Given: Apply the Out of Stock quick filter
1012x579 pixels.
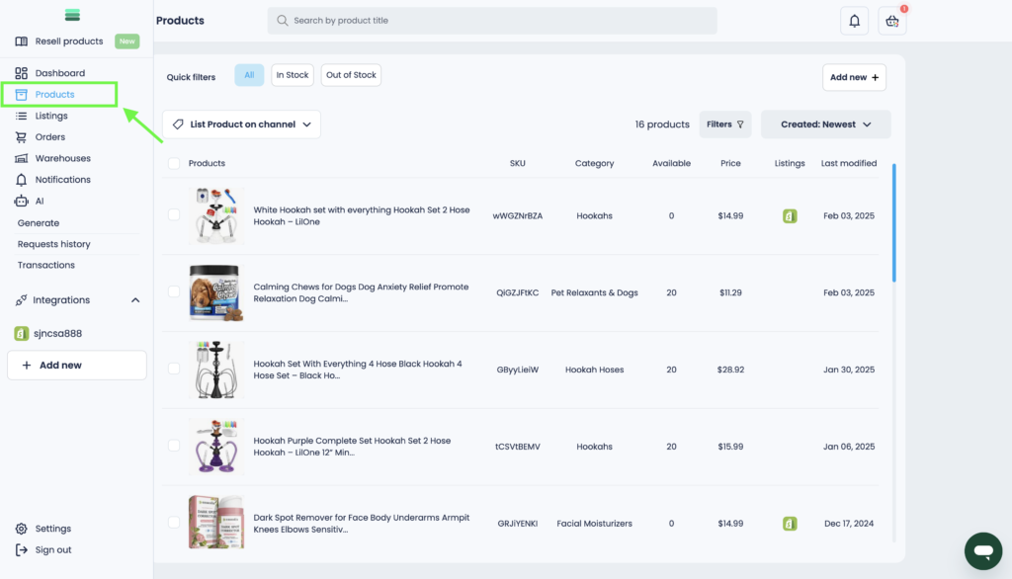Looking at the screenshot, I should pyautogui.click(x=351, y=75).
